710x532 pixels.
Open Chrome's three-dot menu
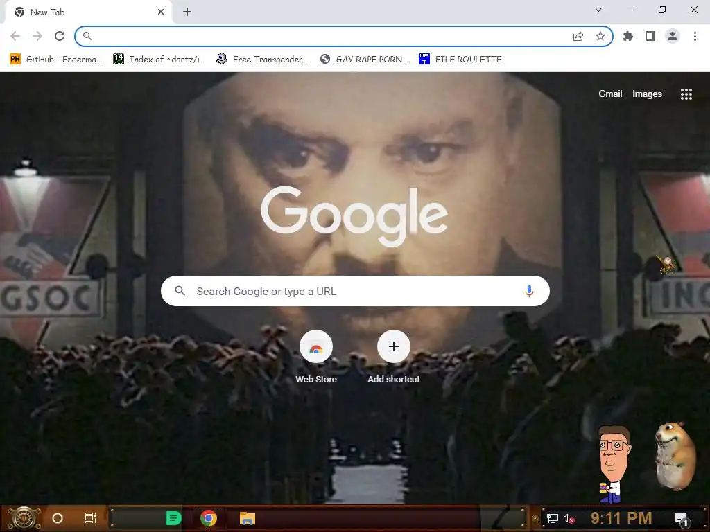(x=695, y=36)
